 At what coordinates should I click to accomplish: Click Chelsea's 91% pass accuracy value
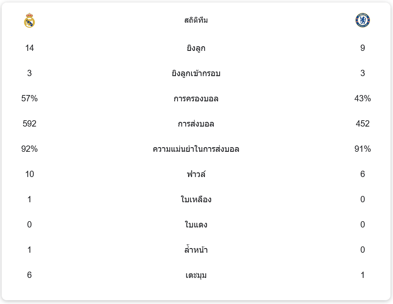363,149
